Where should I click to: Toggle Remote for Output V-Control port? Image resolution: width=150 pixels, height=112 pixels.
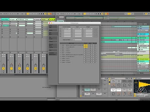[x=95, y=62]
